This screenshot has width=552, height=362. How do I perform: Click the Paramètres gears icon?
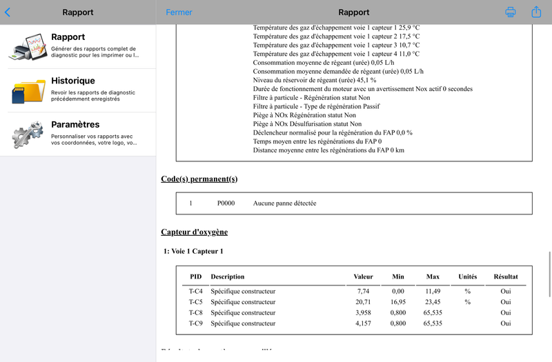click(28, 134)
